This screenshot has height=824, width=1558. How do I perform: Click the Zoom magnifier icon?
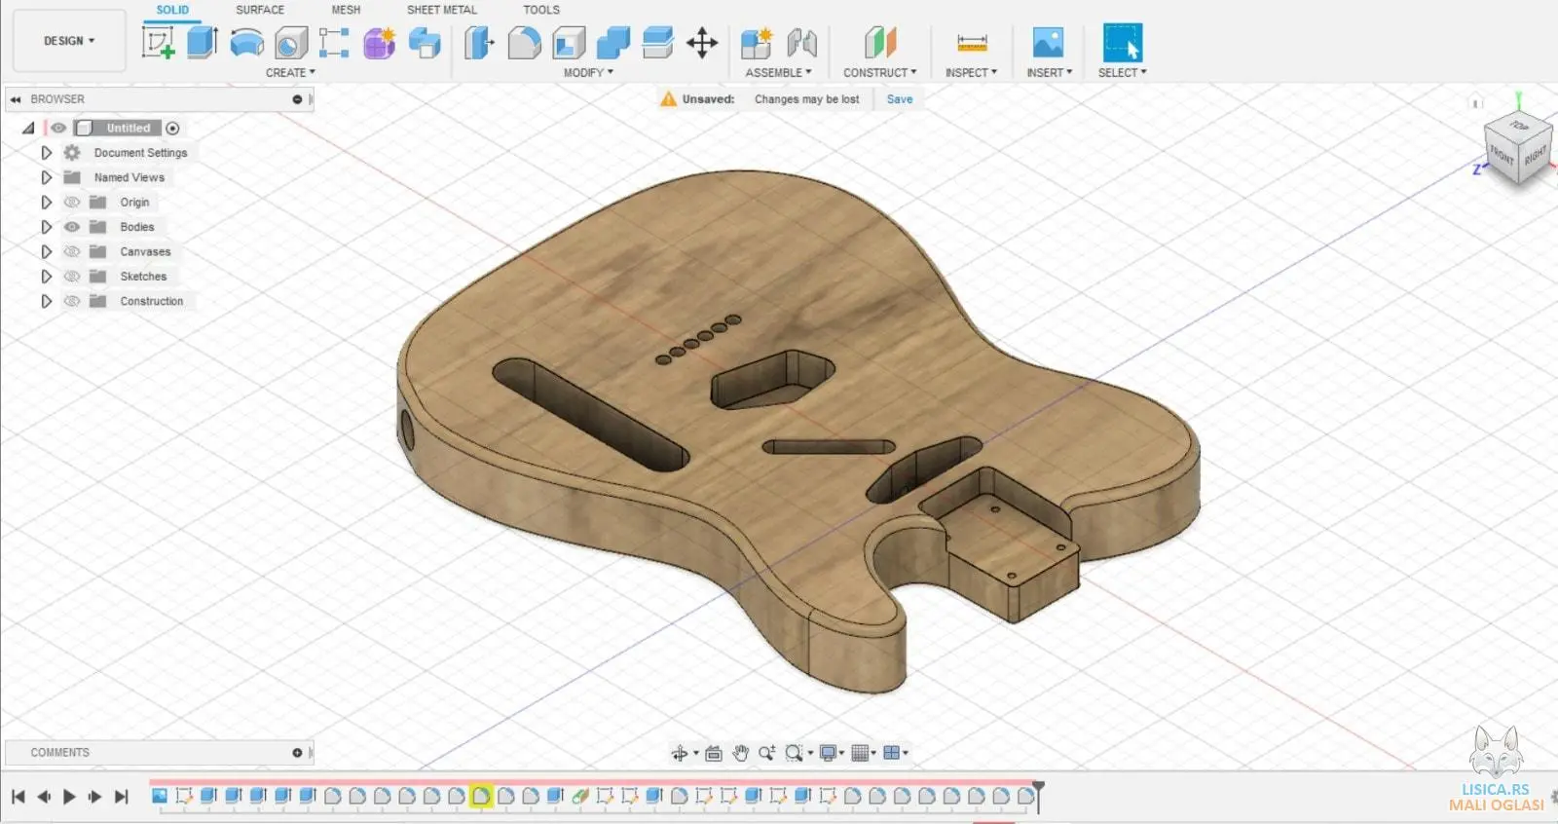[766, 753]
